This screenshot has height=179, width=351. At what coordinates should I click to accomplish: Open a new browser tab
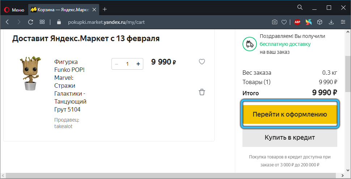pos(105,9)
